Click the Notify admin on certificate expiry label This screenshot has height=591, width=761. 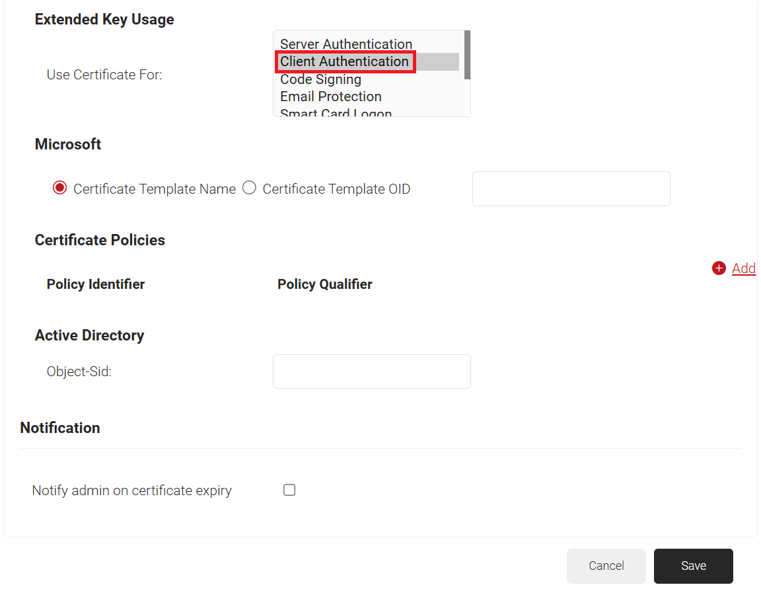coord(131,491)
